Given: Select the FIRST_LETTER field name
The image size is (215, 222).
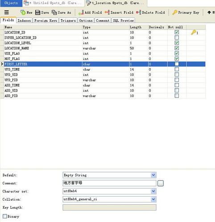Looking at the screenshot, I should pyautogui.click(x=16, y=64).
